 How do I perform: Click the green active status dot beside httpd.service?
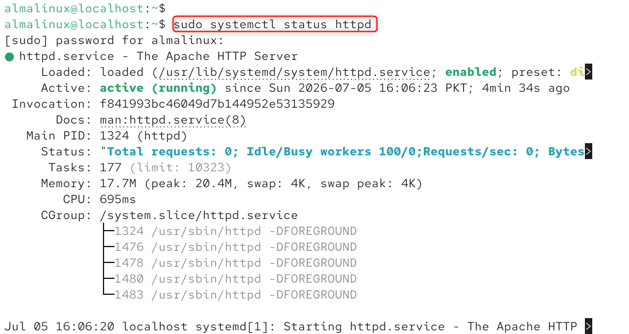point(9,57)
